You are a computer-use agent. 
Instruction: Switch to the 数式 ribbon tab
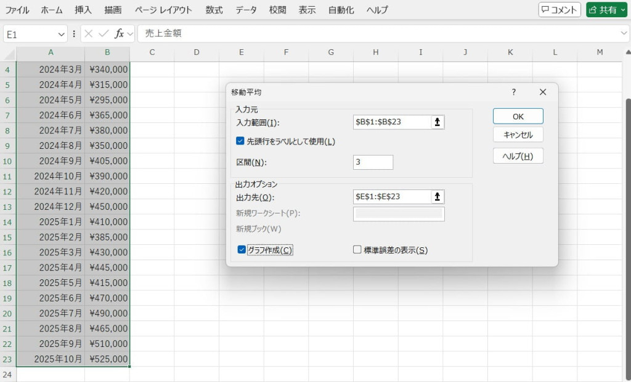pyautogui.click(x=214, y=10)
